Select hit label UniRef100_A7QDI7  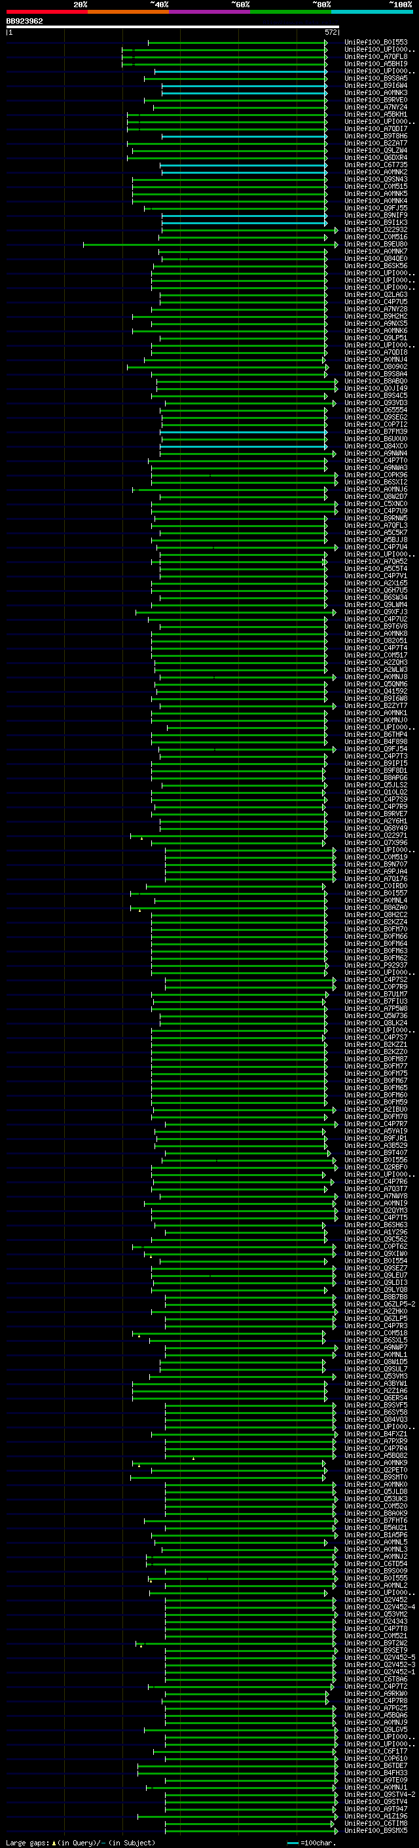(376, 129)
